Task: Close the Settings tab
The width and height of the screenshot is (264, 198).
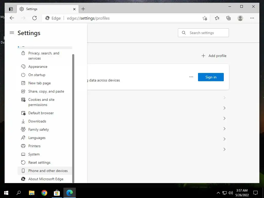Action: coord(74,9)
